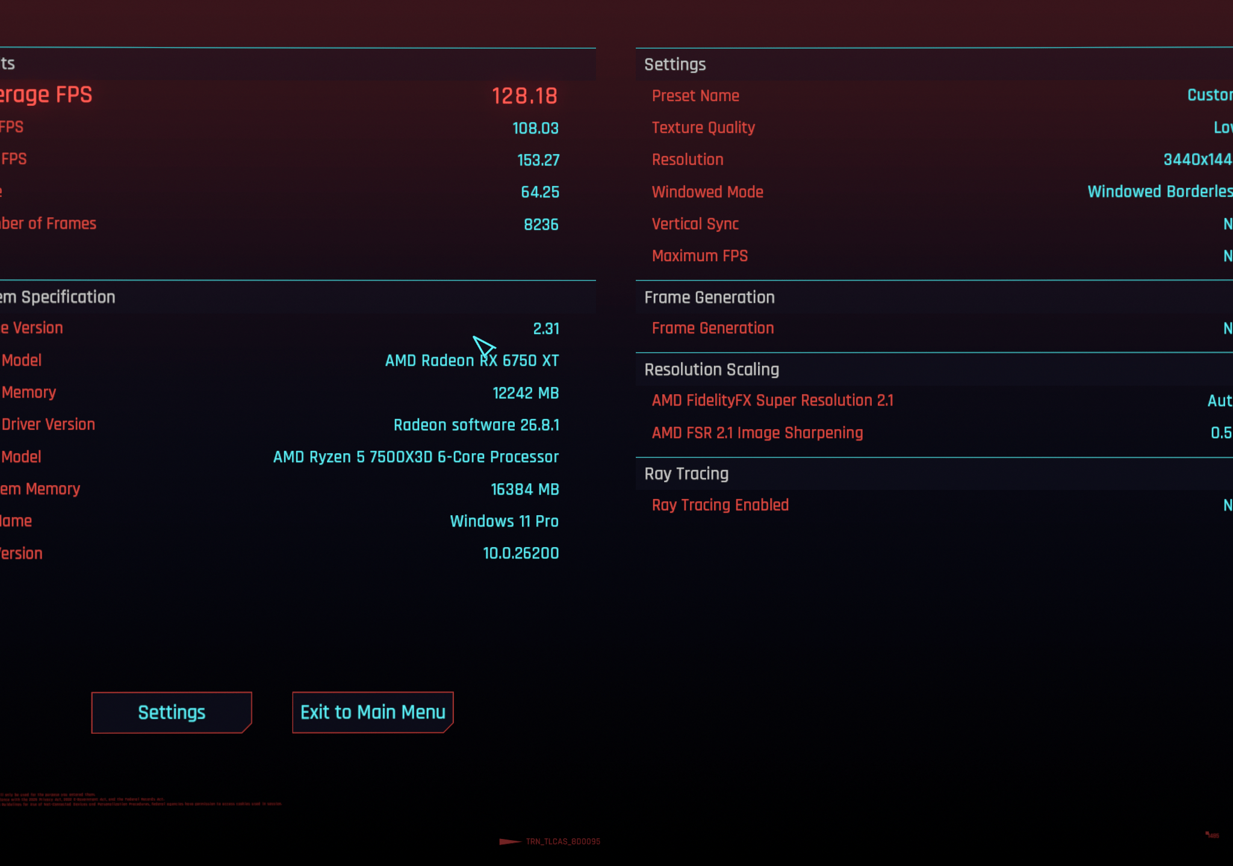Click the Resolution label under Settings
Viewport: 1233px width, 866px height.
pos(688,159)
